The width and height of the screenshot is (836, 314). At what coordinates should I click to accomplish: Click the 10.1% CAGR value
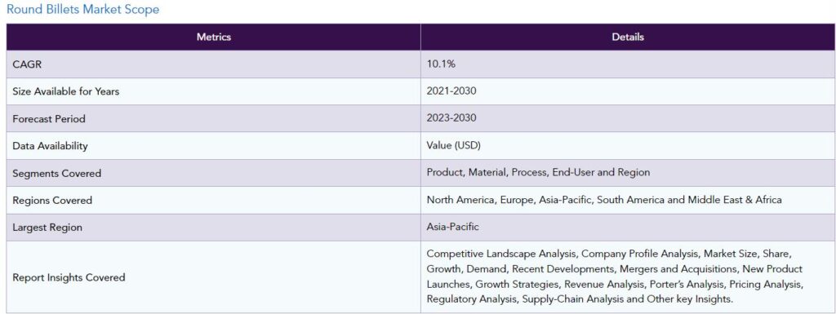pyautogui.click(x=441, y=64)
